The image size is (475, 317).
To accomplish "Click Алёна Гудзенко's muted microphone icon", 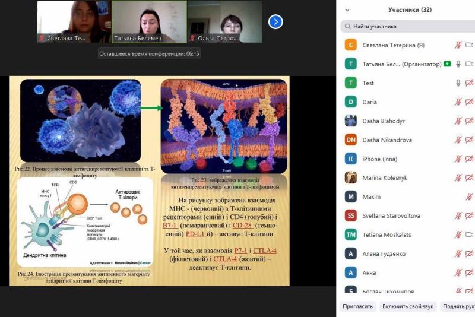I will point(458,253).
